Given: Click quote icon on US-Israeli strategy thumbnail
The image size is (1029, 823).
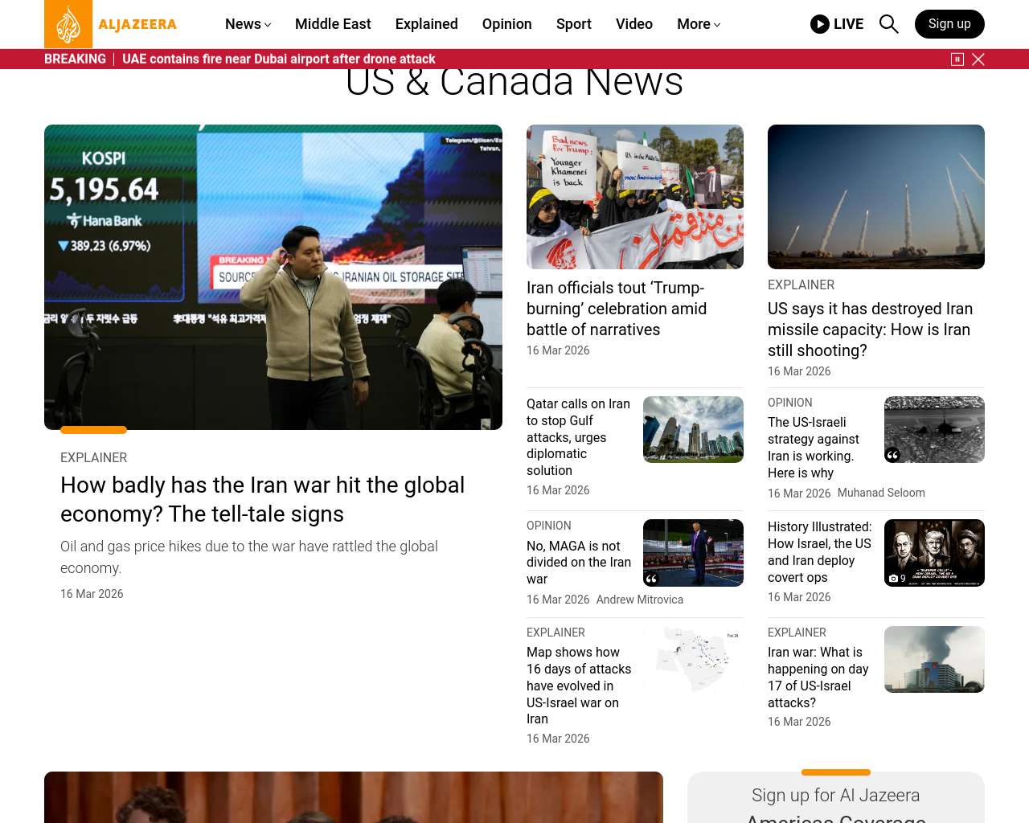Looking at the screenshot, I should pos(892,455).
